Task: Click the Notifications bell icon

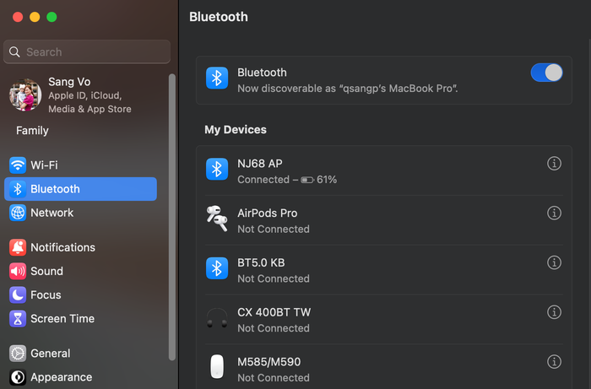Action: [x=18, y=247]
